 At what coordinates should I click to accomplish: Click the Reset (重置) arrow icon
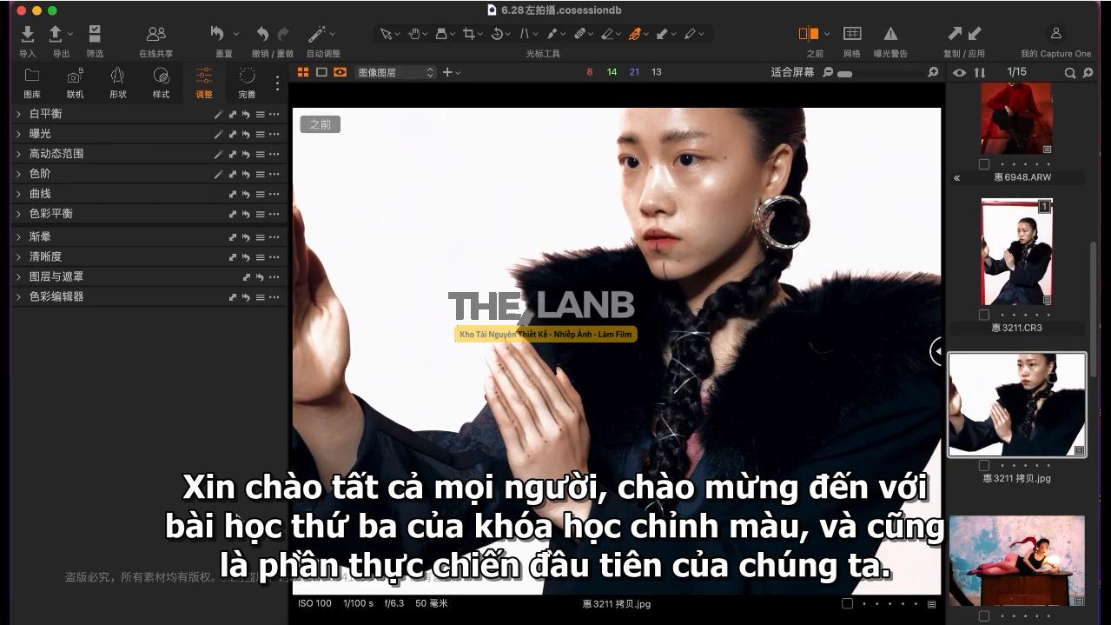[218, 34]
